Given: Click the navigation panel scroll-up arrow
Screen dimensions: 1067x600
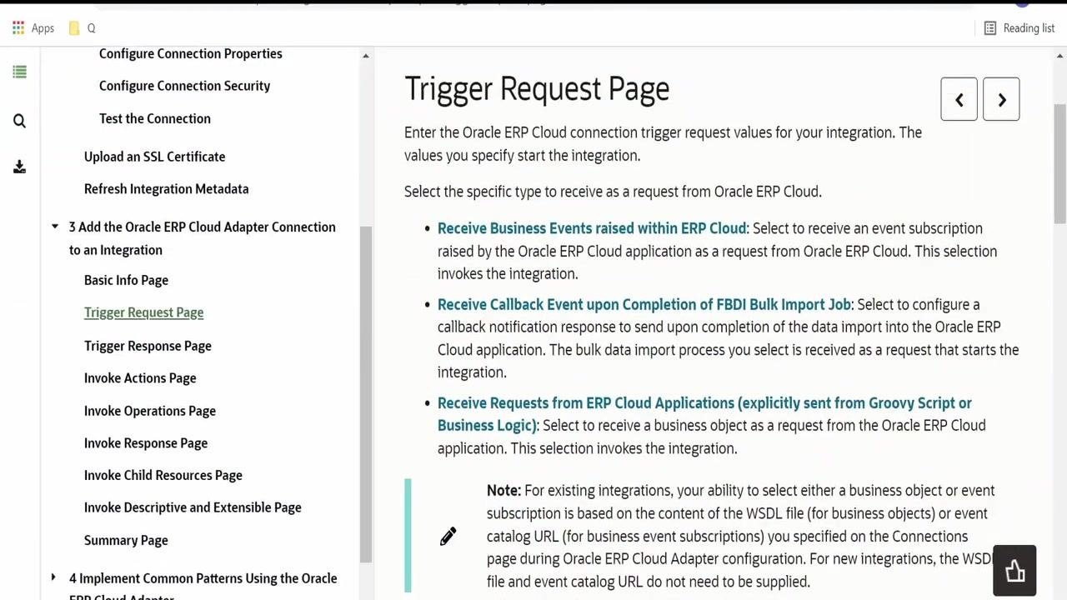Looking at the screenshot, I should point(365,56).
